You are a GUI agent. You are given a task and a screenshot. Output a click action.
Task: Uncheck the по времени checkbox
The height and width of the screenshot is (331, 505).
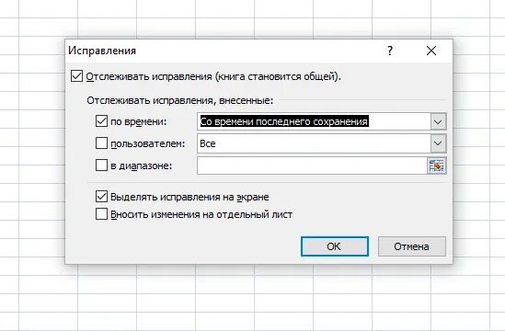tap(101, 121)
